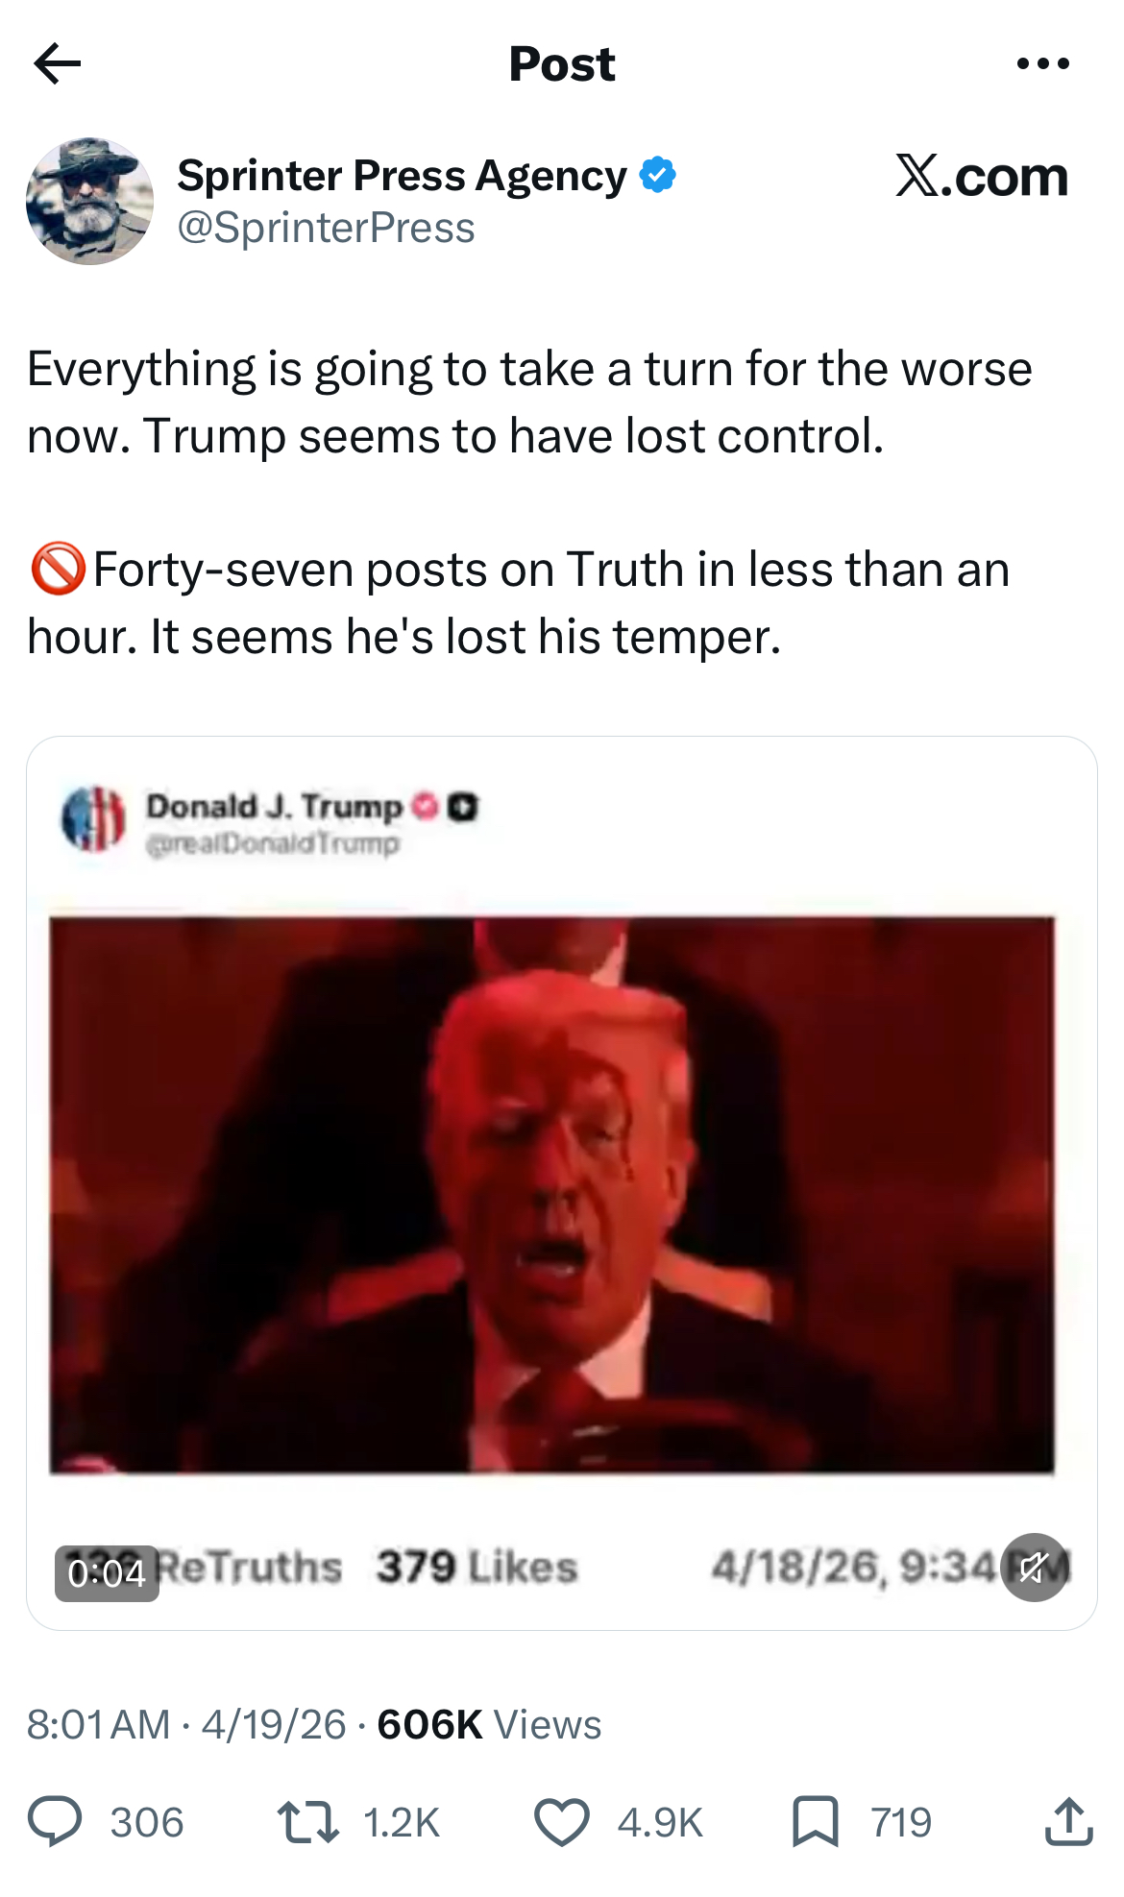Tap the back arrow icon
Screen dimensions: 1124x1897
(x=57, y=64)
